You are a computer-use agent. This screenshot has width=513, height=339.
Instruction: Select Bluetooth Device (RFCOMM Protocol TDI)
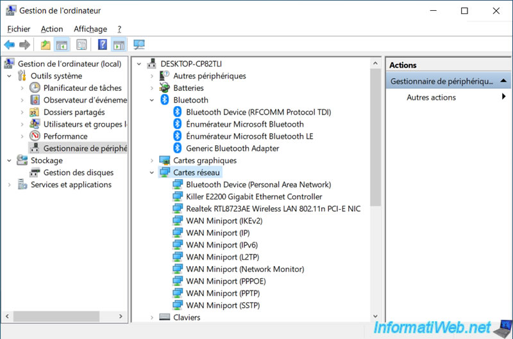coord(258,112)
